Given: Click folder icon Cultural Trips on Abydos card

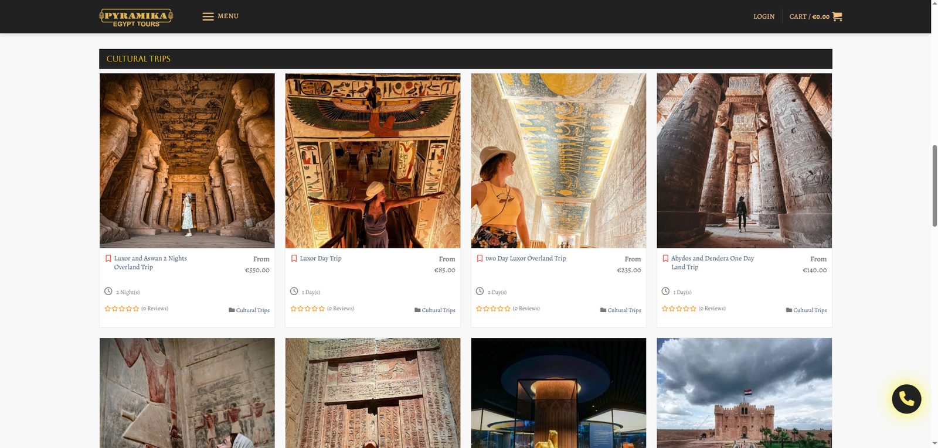Looking at the screenshot, I should coord(789,310).
